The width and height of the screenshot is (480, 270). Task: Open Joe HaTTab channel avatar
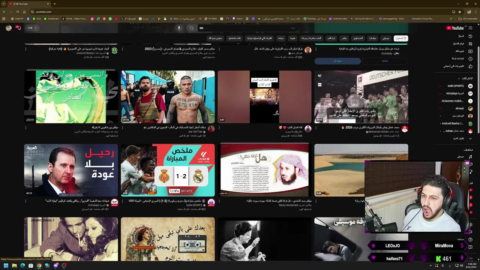[x=211, y=129]
